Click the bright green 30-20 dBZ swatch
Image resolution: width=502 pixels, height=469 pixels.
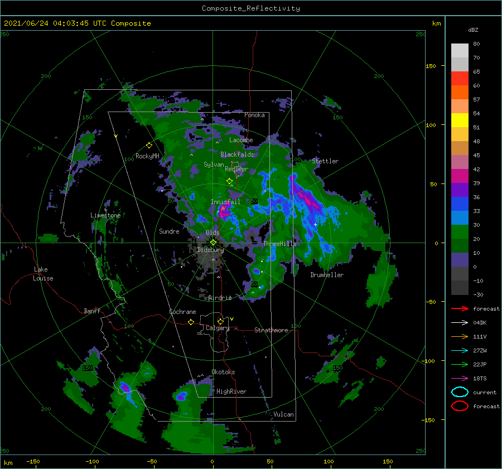[x=460, y=232]
